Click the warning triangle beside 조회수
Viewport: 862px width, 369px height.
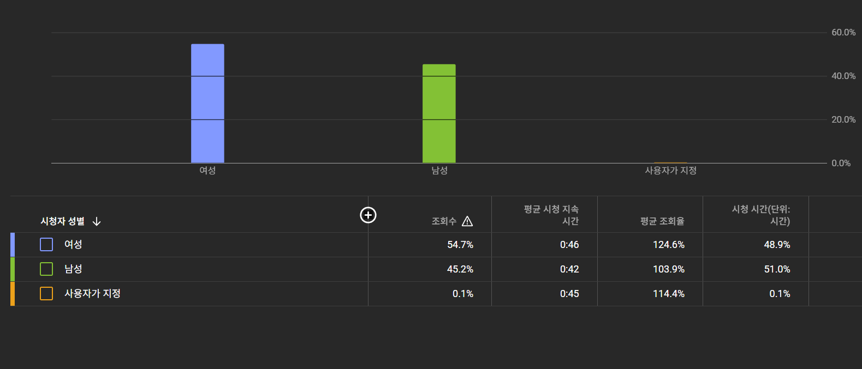(467, 221)
